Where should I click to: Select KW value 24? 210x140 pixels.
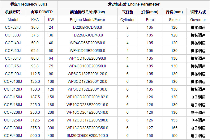point(51,28)
